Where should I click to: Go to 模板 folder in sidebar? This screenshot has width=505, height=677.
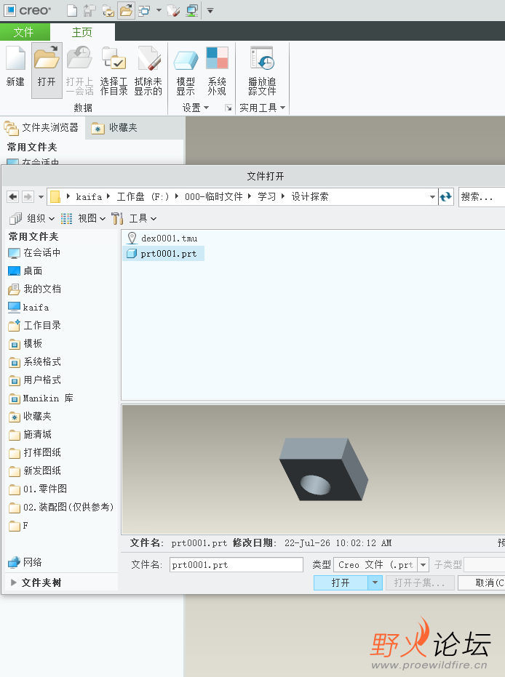pos(25,344)
